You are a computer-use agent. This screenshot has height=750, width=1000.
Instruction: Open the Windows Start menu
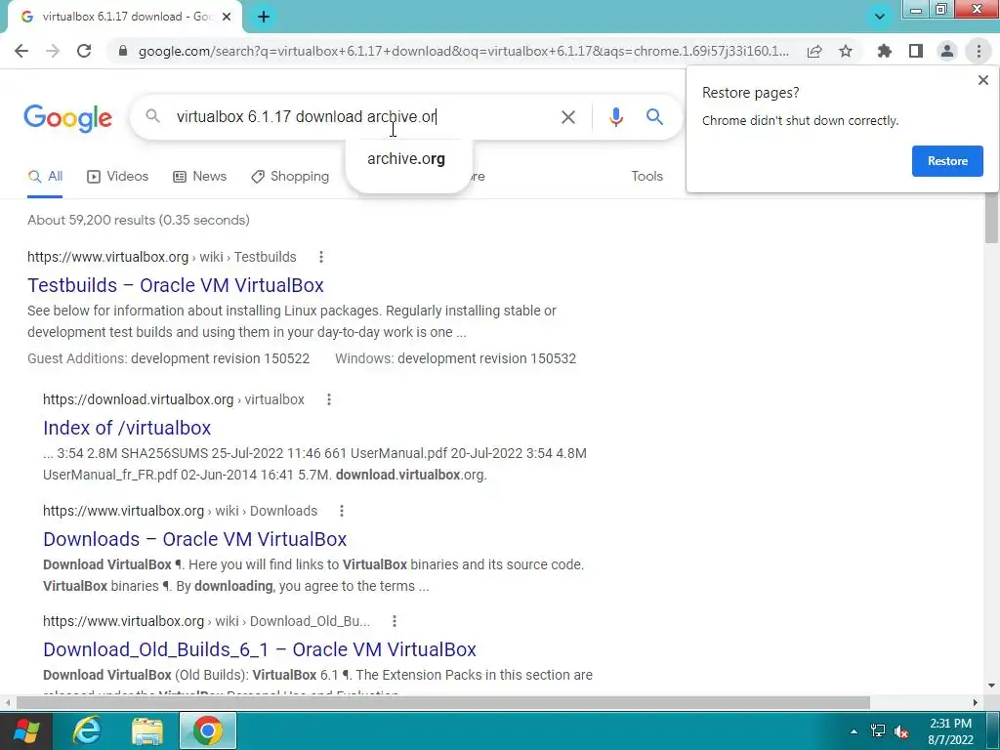[x=25, y=730]
